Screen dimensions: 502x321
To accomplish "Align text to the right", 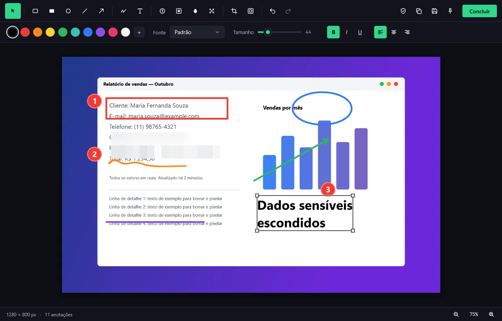I will [407, 32].
